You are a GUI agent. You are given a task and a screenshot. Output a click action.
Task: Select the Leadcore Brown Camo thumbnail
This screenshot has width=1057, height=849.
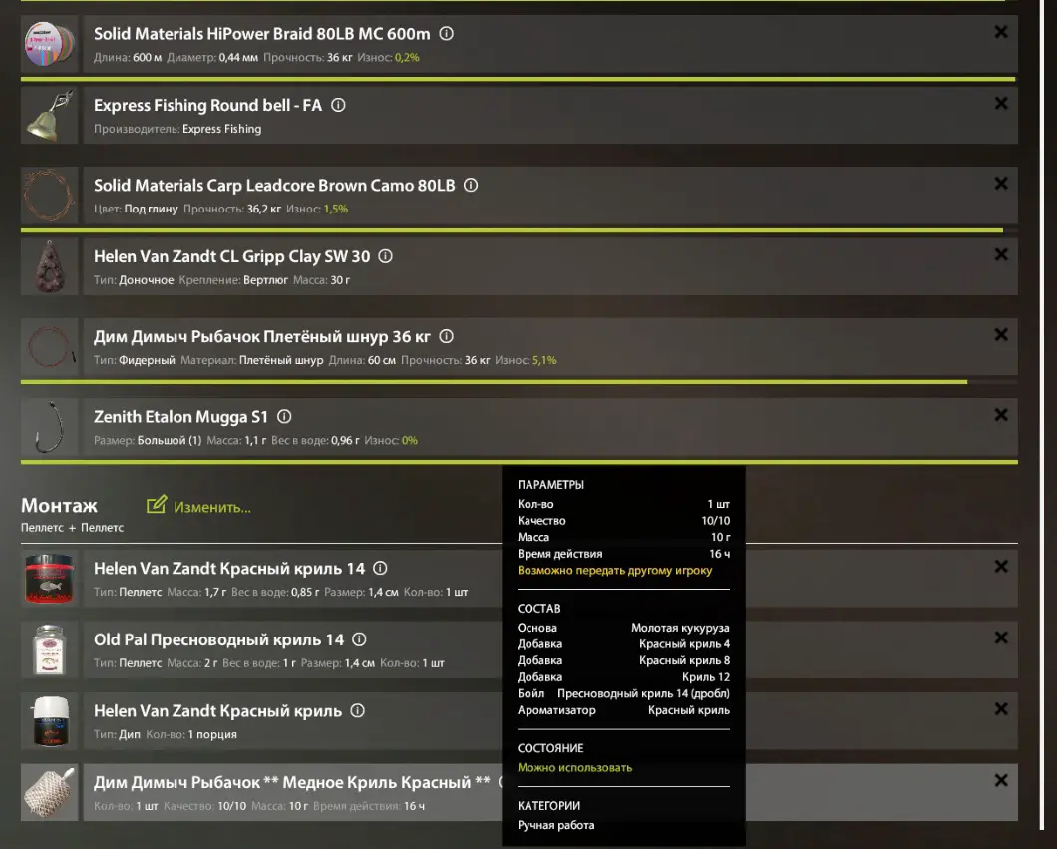(49, 196)
